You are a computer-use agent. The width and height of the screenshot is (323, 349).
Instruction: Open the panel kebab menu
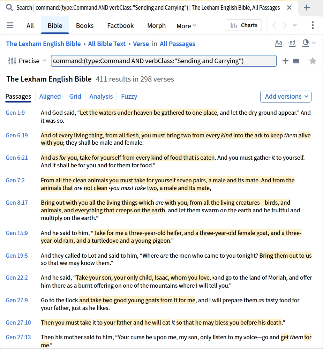[313, 25]
